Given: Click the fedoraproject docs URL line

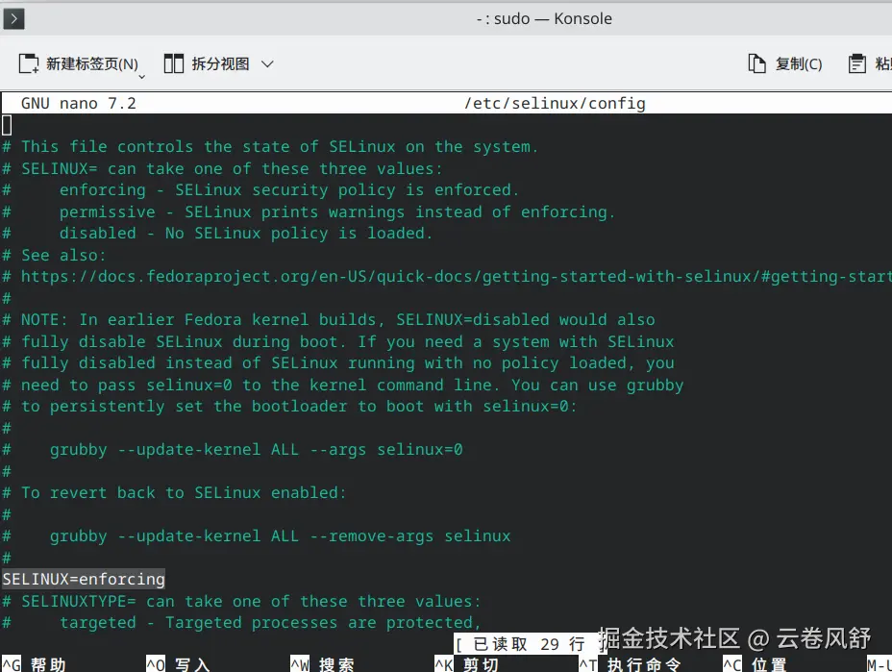Looking at the screenshot, I should coord(447,277).
